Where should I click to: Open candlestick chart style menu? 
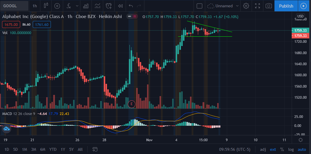tap(46, 6)
